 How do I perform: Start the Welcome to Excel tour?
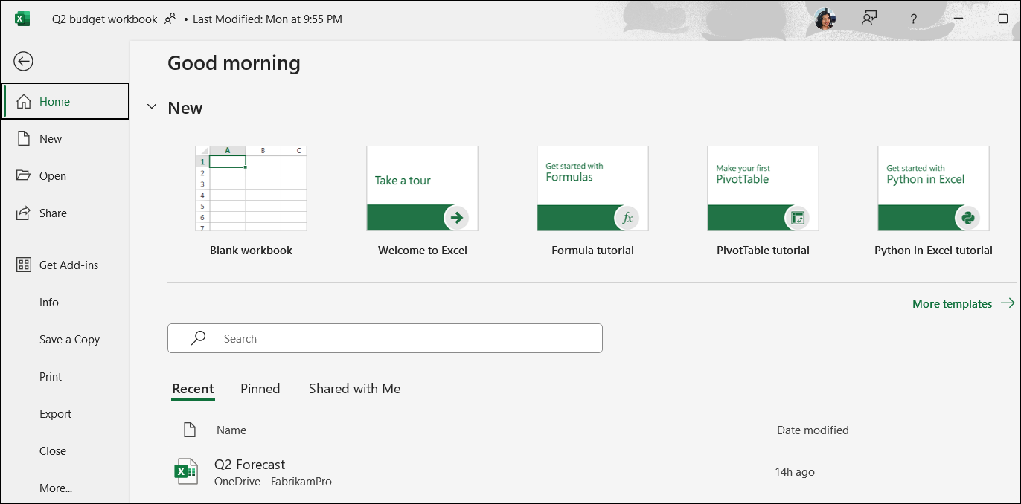(421, 188)
